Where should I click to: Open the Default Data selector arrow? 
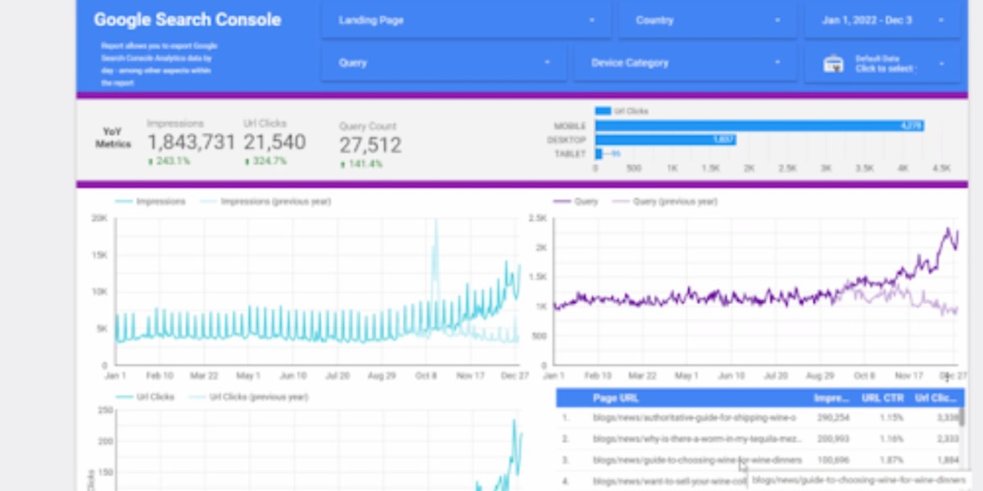click(942, 64)
